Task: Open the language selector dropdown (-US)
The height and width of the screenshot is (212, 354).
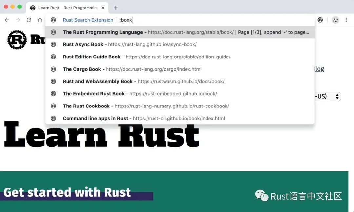Action: pos(327,97)
